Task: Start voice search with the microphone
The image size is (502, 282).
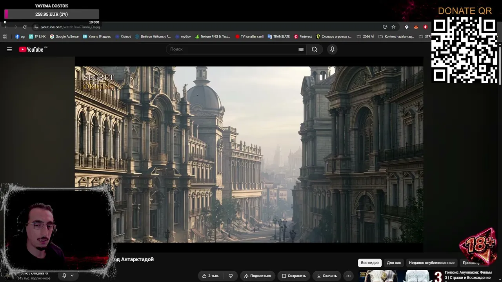Action: click(332, 49)
